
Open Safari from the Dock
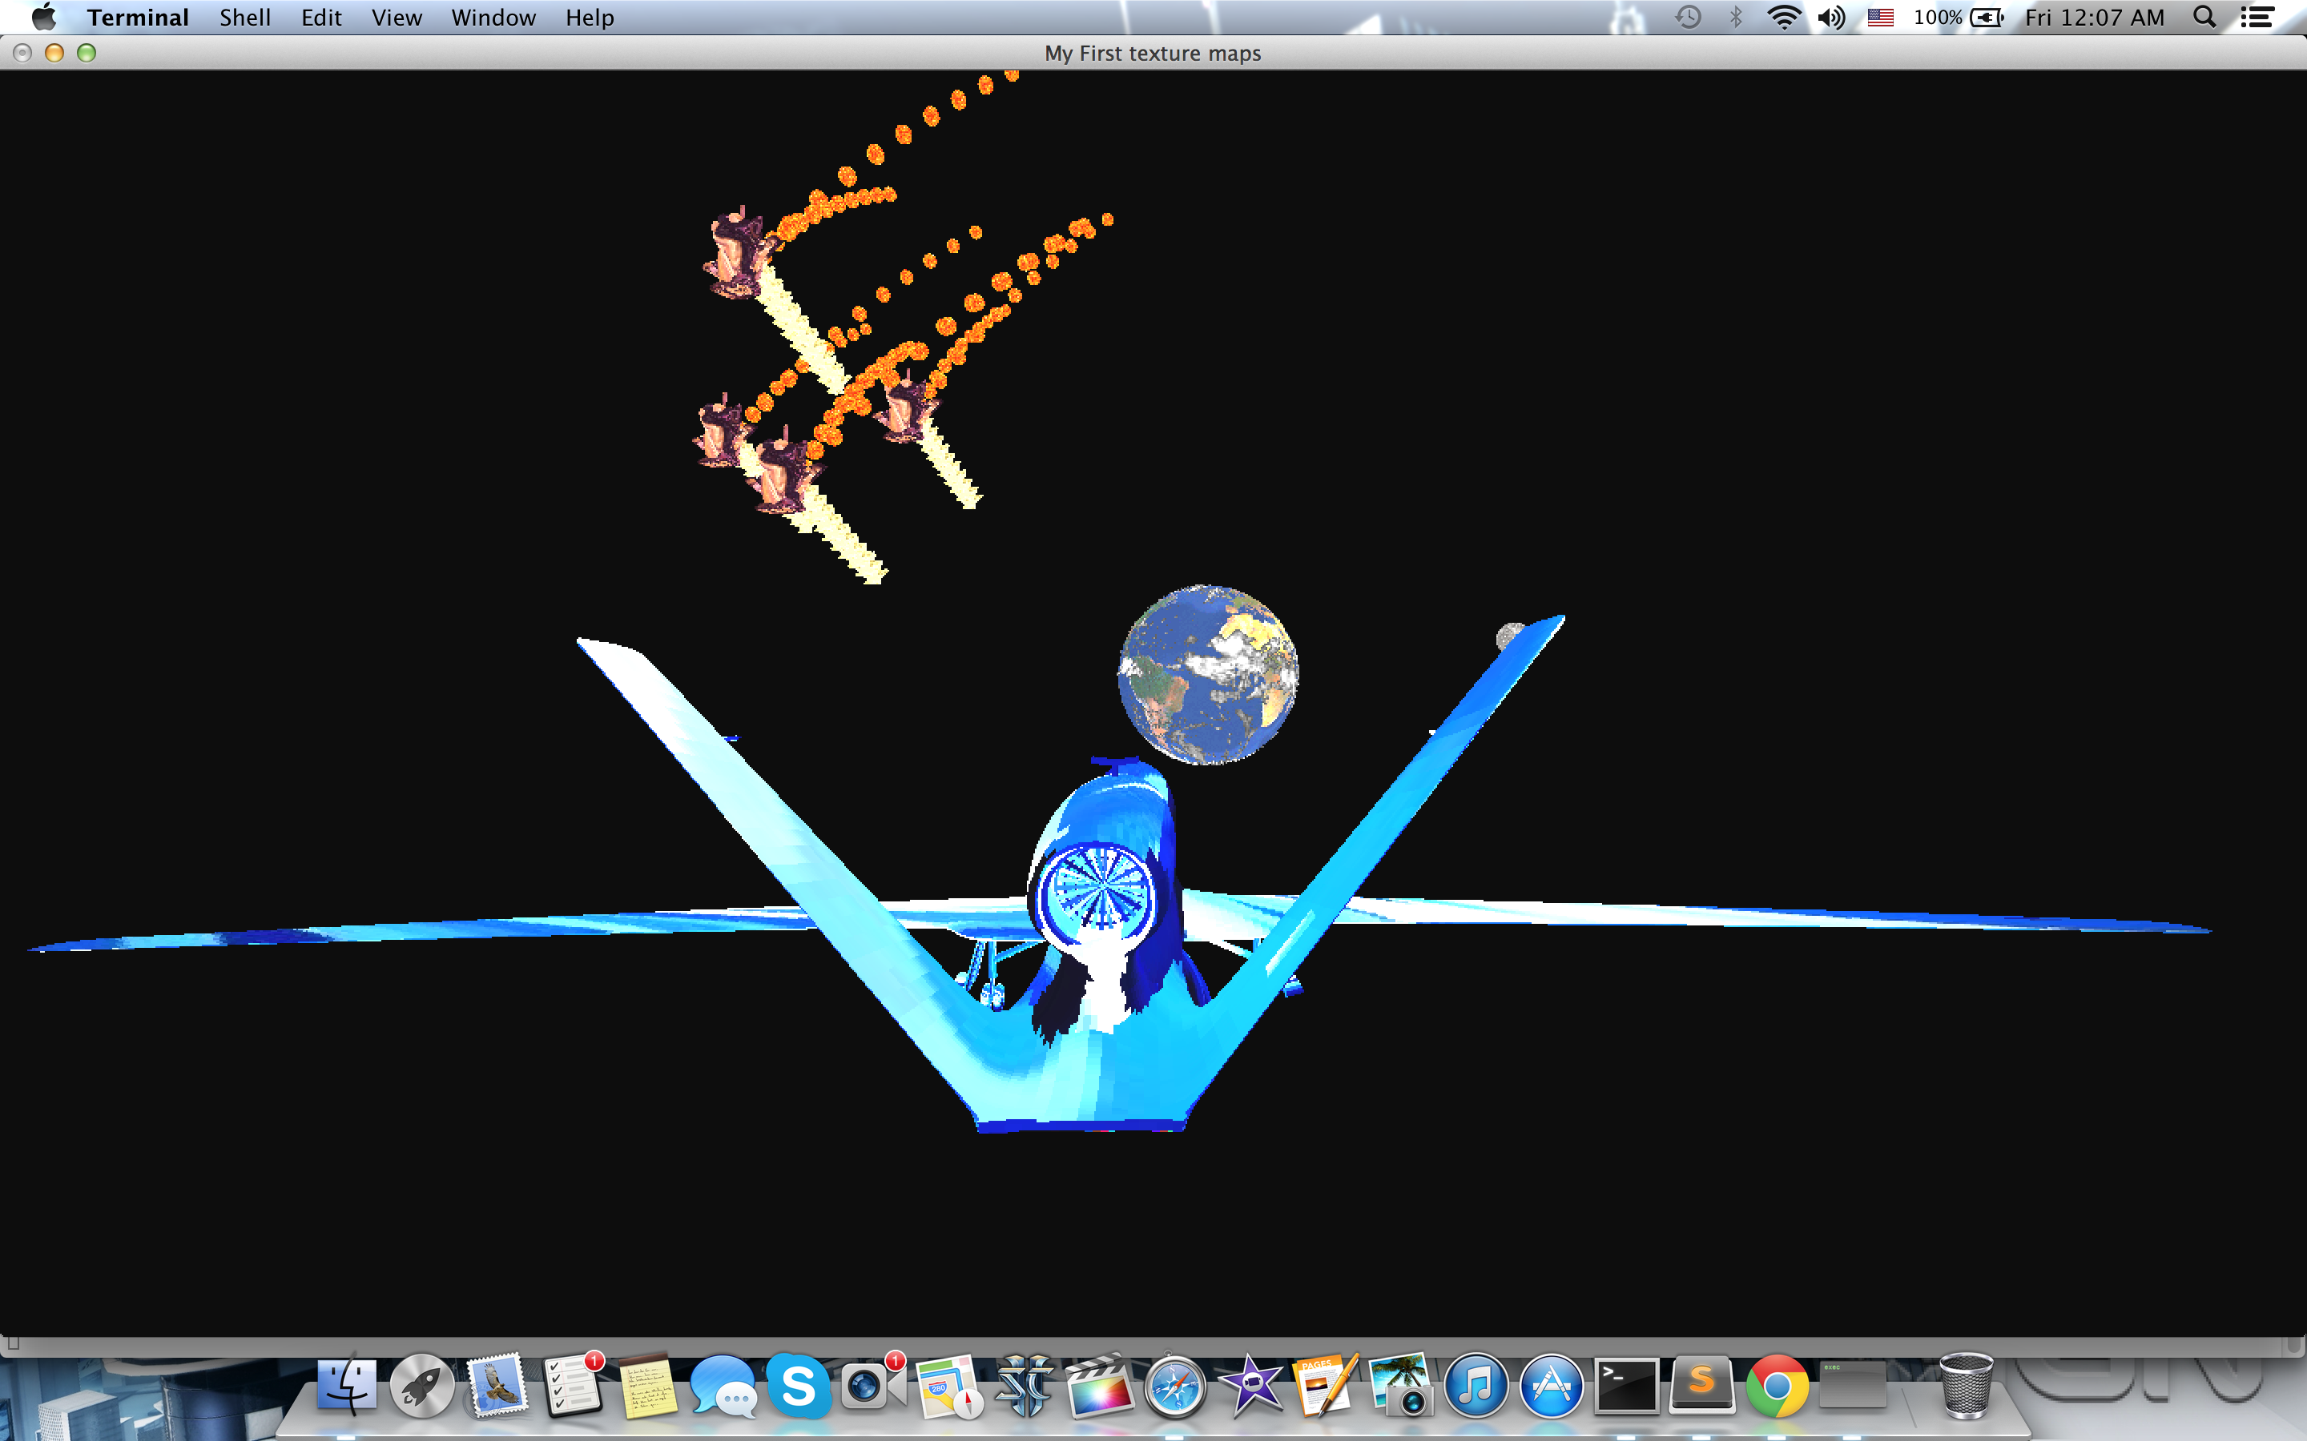click(x=1175, y=1385)
